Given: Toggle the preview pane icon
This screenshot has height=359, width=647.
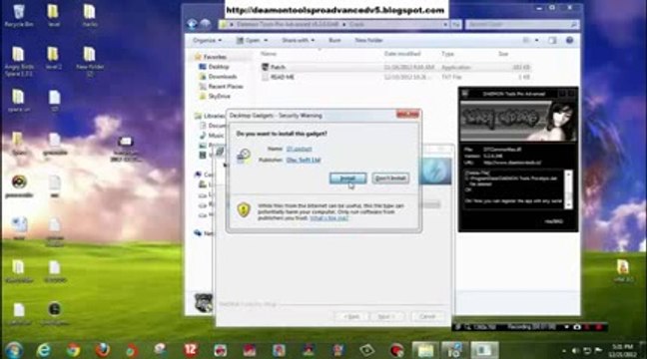Looking at the screenshot, I should click(552, 41).
